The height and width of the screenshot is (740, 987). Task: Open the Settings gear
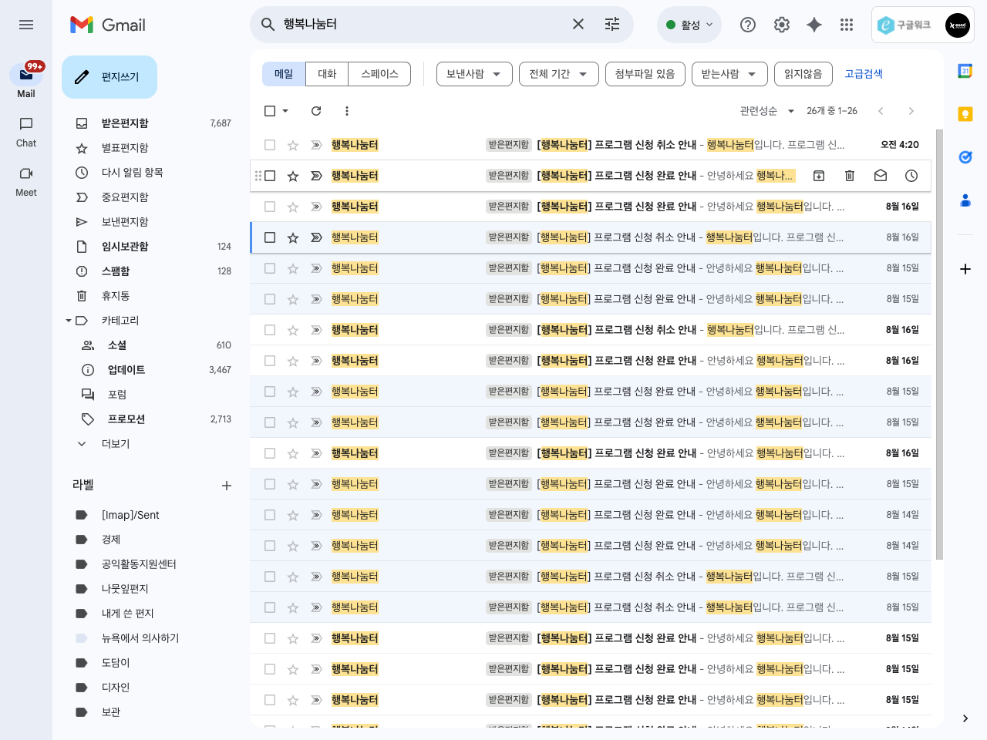coord(782,25)
